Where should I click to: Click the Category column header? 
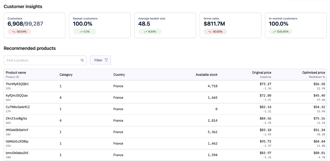point(66,75)
